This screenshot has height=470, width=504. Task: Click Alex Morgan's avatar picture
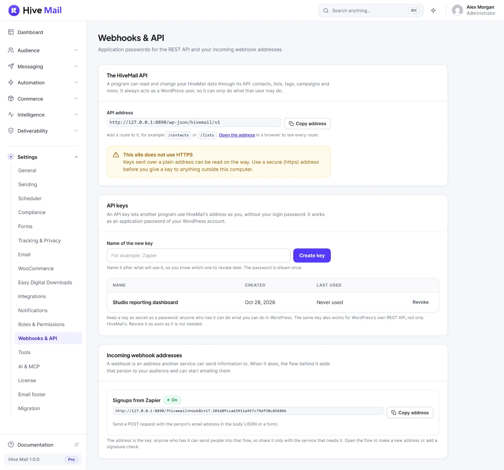[x=457, y=10]
